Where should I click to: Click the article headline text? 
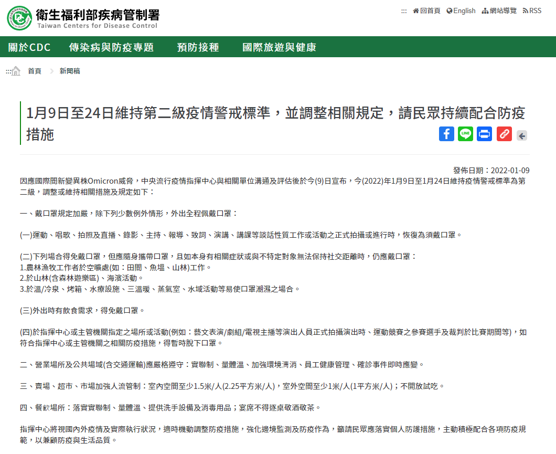pos(275,123)
